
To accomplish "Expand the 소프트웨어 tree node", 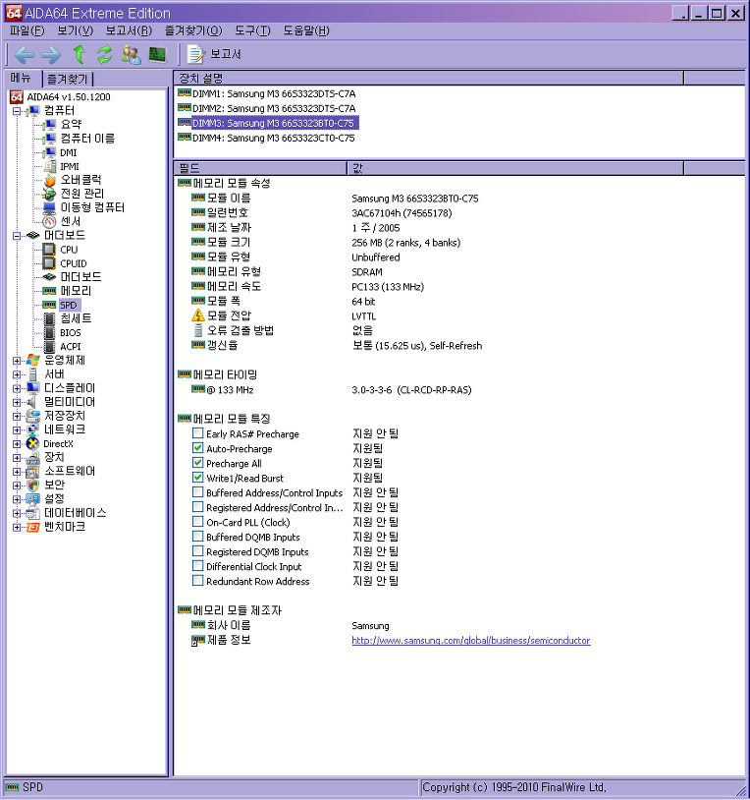I will 17,472.
